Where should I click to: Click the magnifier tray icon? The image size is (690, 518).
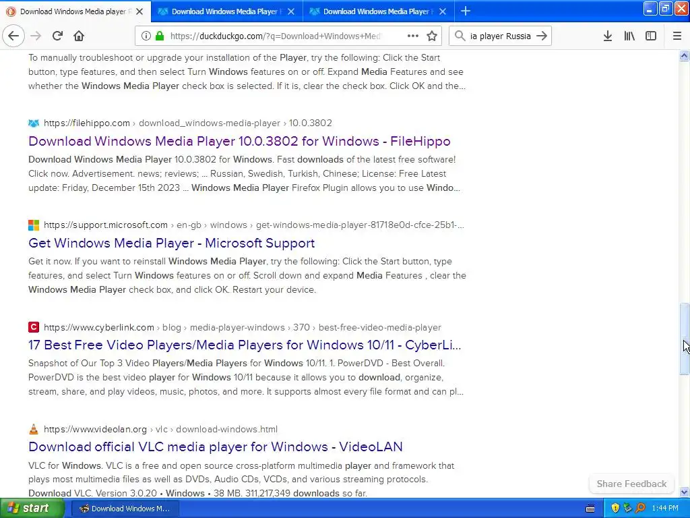click(x=640, y=509)
